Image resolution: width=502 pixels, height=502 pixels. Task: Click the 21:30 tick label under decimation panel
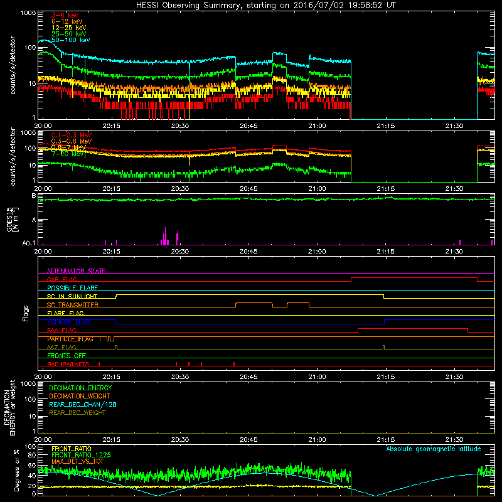click(x=454, y=440)
